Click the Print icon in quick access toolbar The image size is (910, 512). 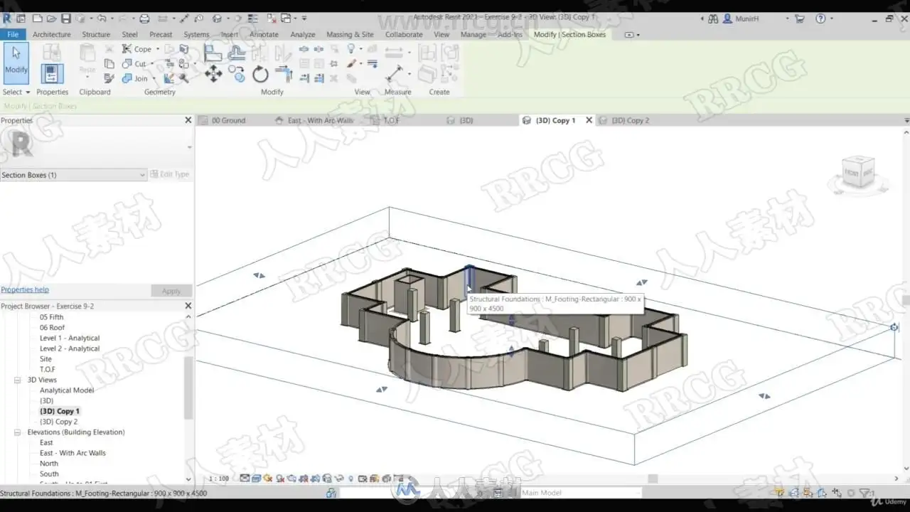[x=144, y=18]
